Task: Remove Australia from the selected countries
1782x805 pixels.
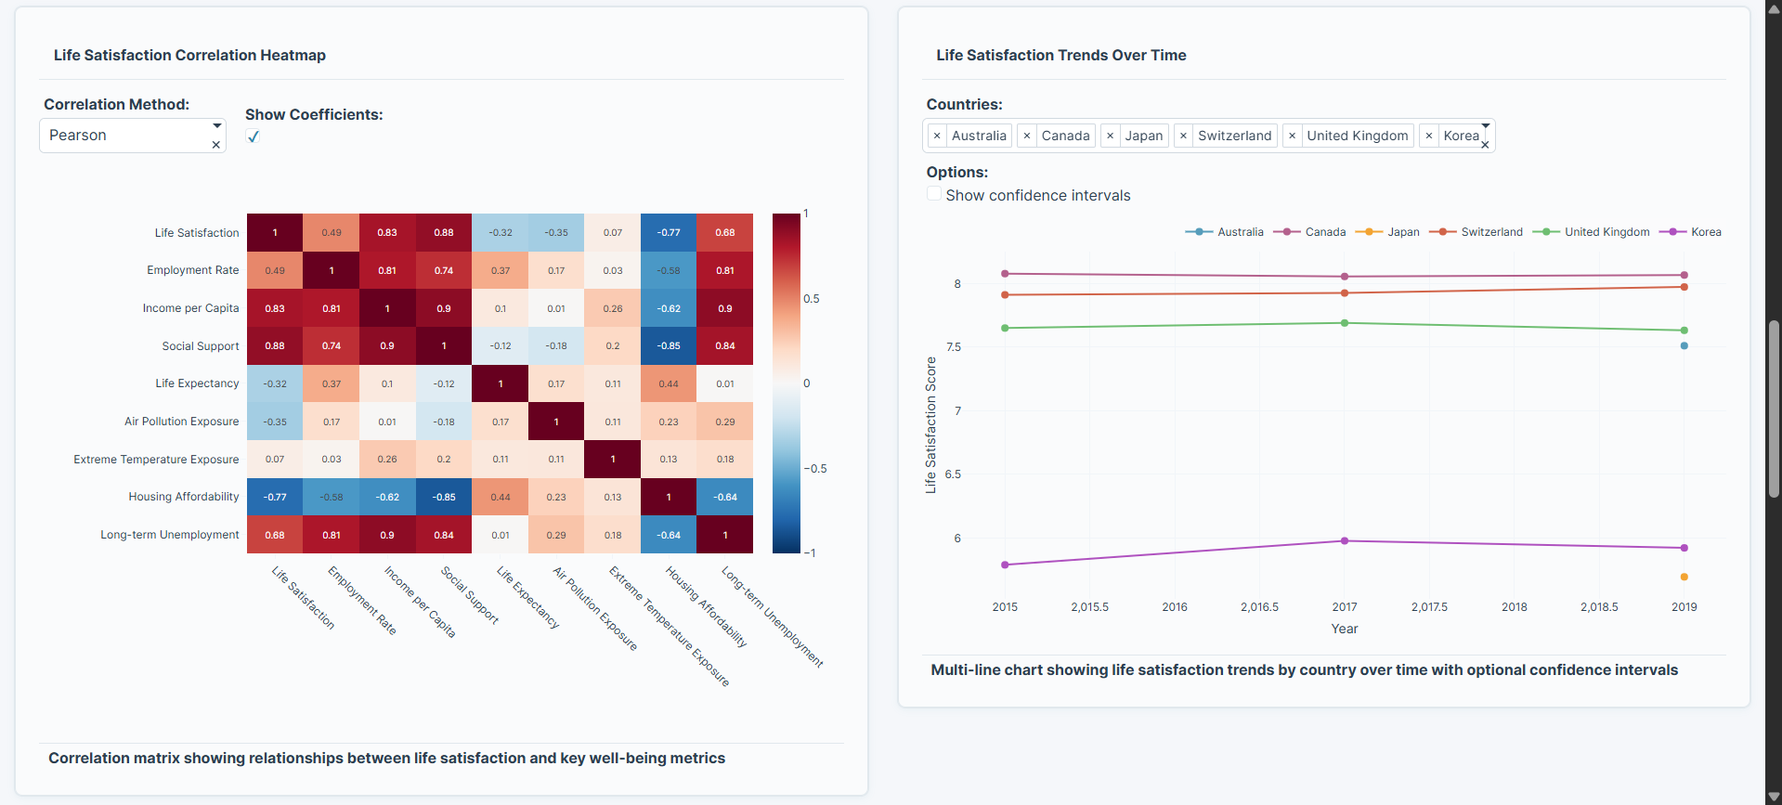Action: pyautogui.click(x=937, y=136)
